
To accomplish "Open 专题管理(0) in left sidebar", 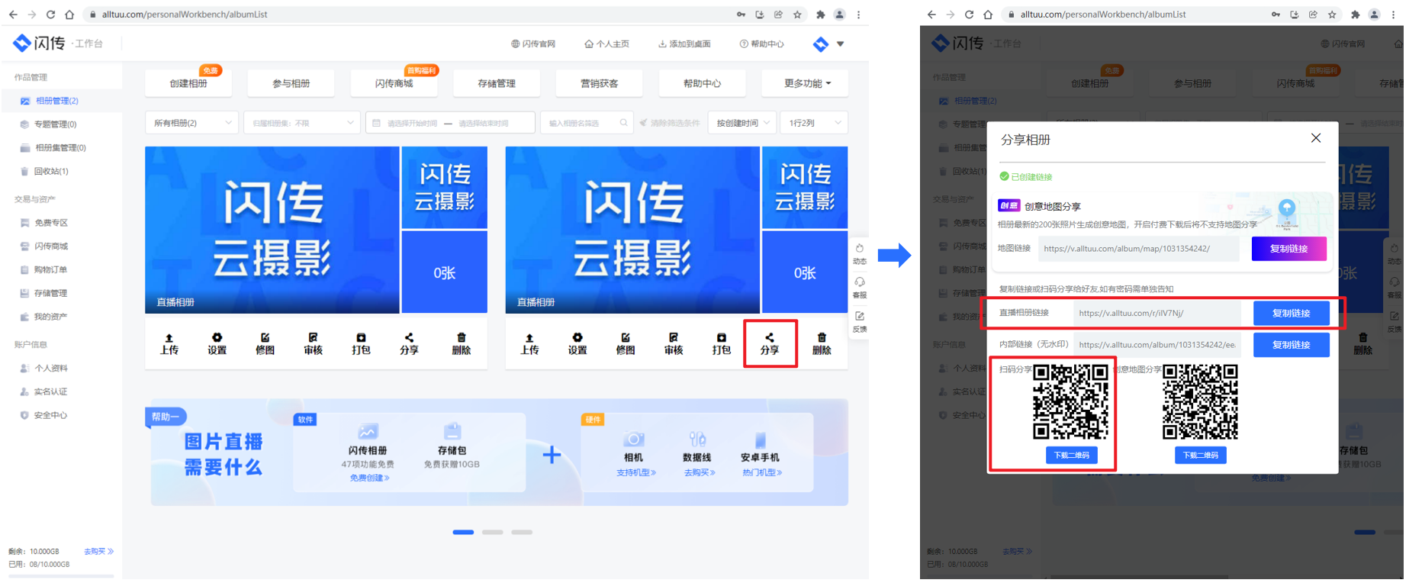I will tap(55, 124).
